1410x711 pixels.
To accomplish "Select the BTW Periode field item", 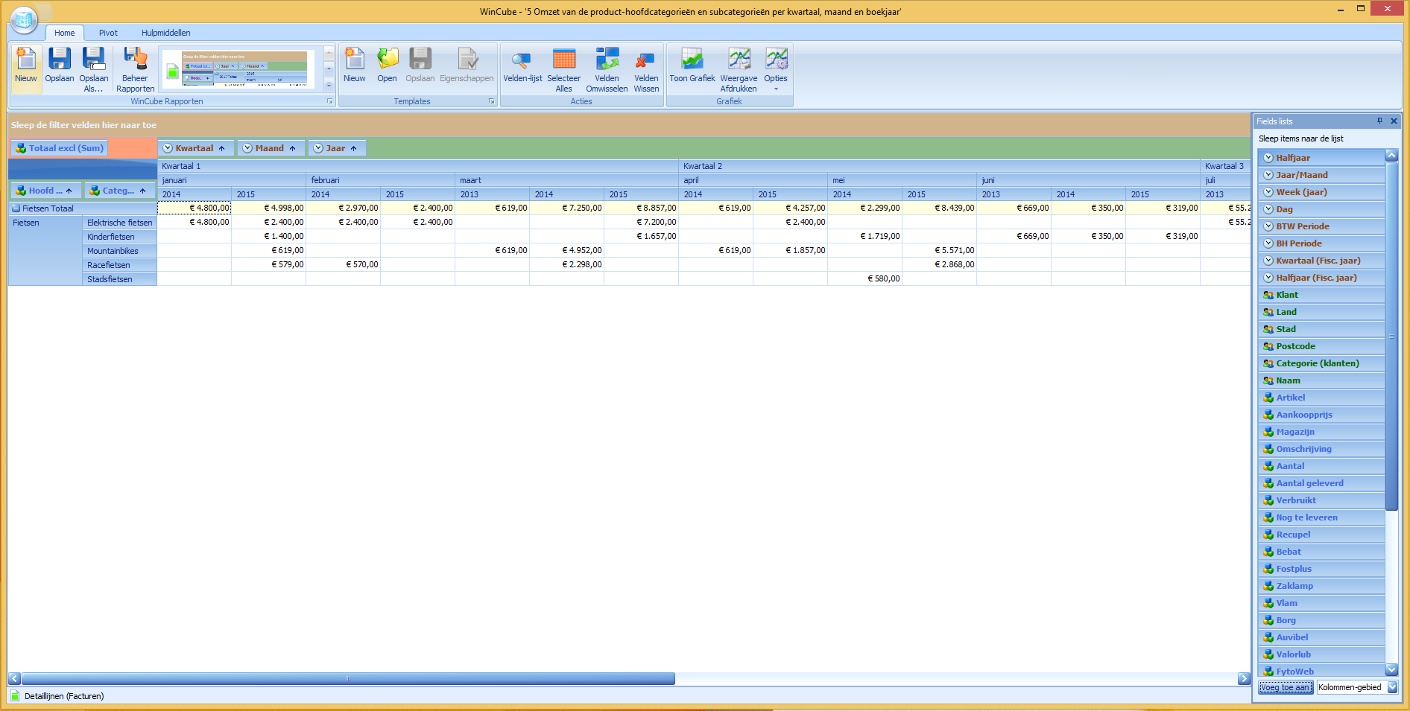I will tap(1321, 226).
